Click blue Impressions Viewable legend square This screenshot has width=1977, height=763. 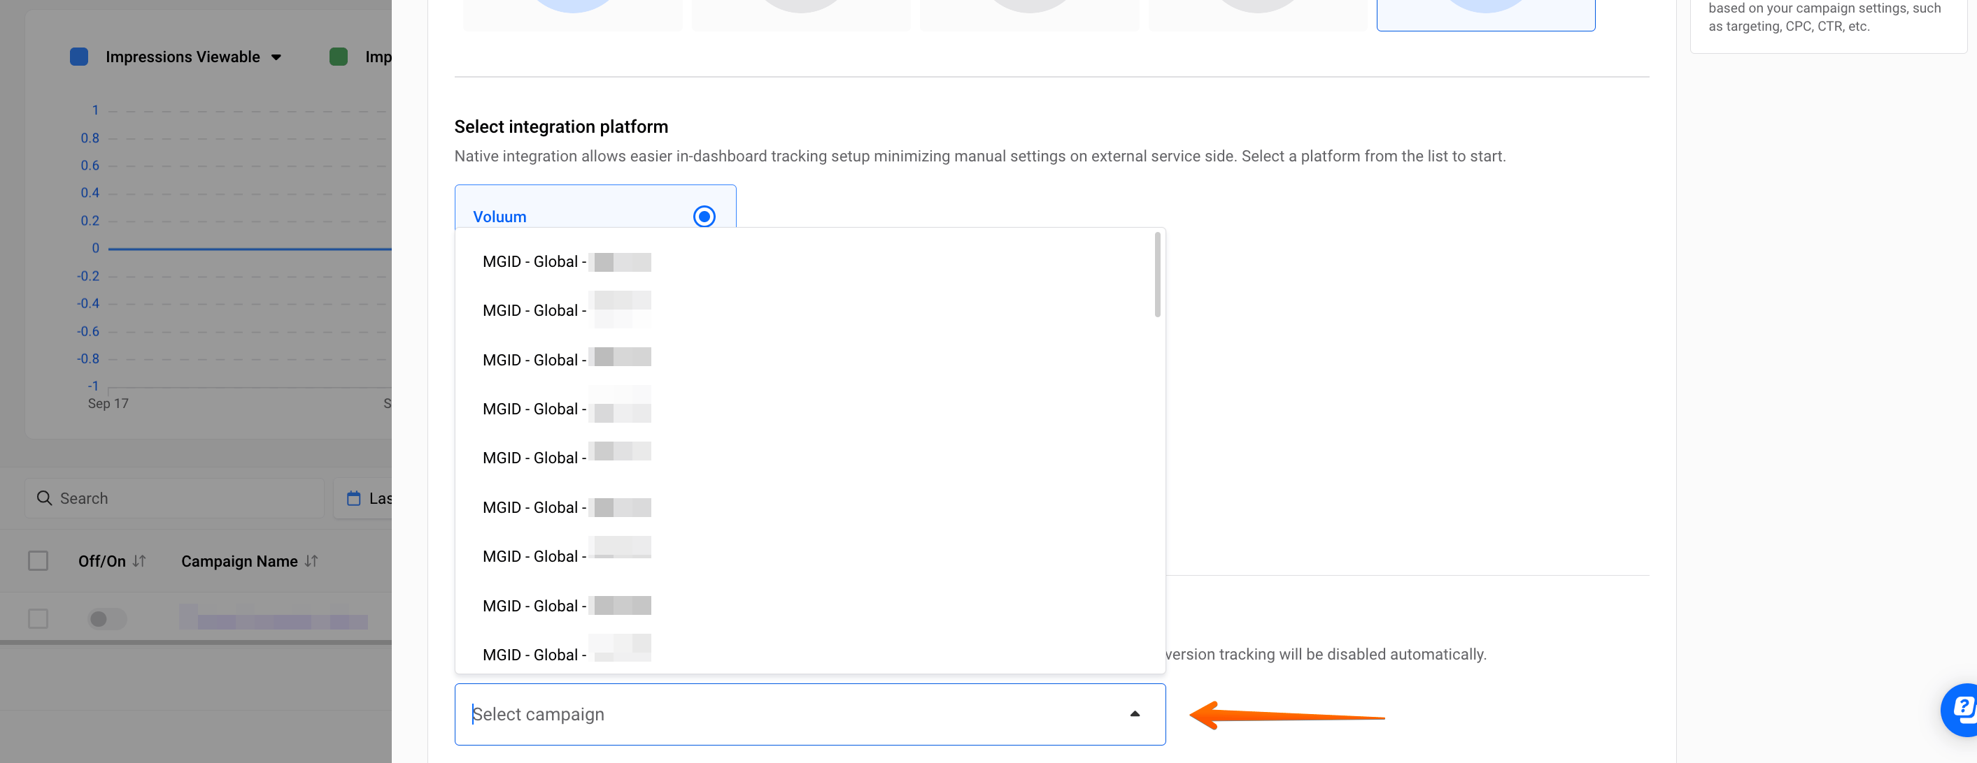coord(79,57)
